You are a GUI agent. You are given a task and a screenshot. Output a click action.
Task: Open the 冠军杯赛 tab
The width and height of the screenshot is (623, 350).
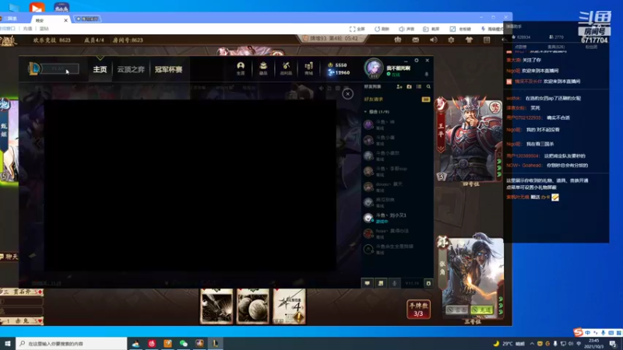tap(168, 69)
